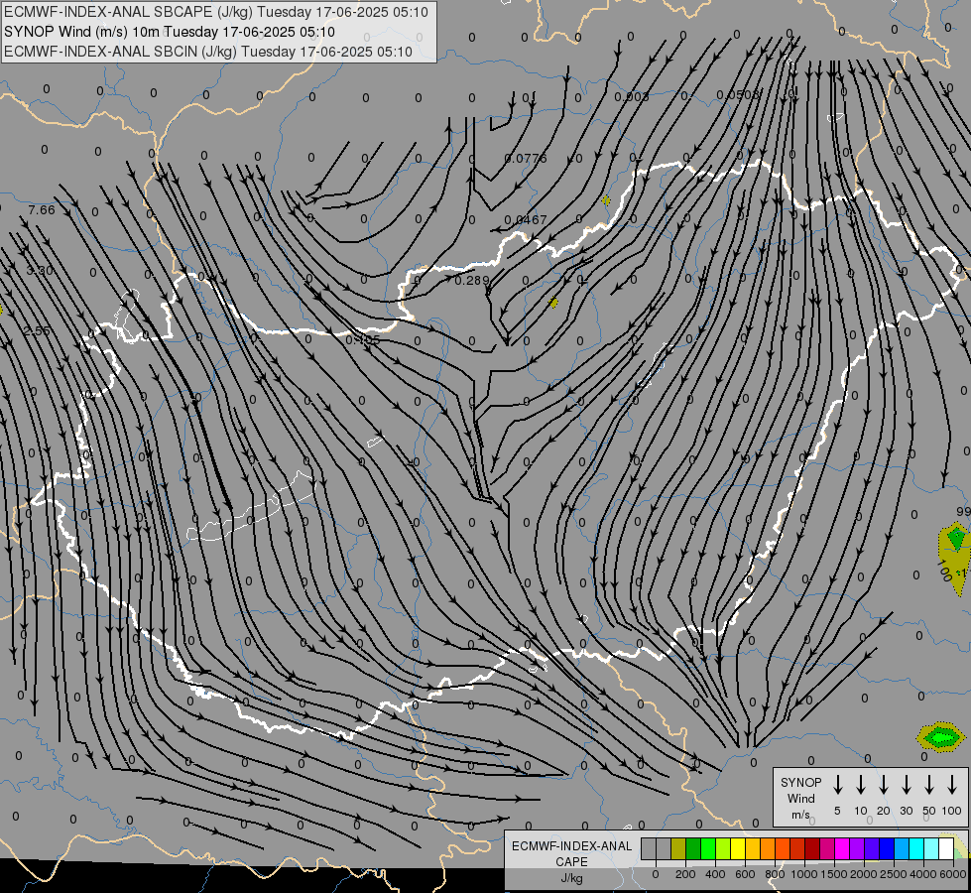Viewport: 971px width, 893px height.
Task: Select the white CAPE legend color box
Action: [x=945, y=848]
